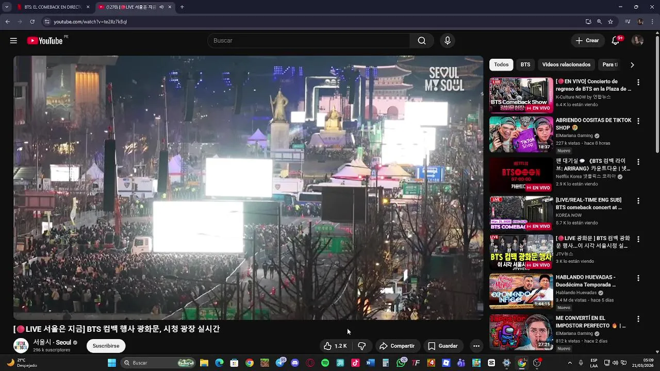
Task: Open the tab search dropdown arrow
Action: 6,7
